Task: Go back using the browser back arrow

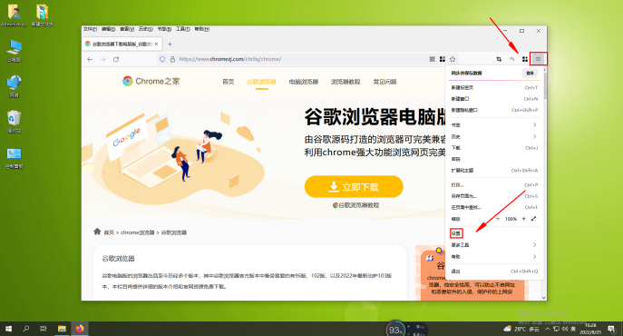Action: click(x=90, y=59)
